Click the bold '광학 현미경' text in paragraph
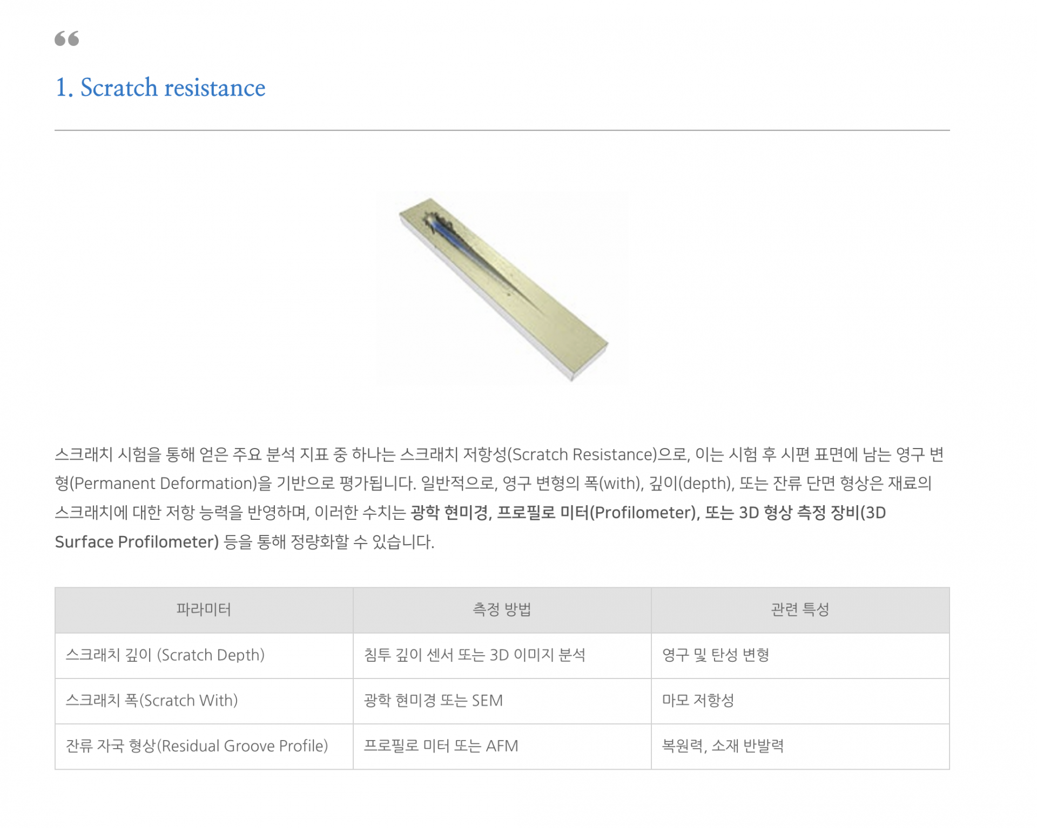 pos(449,513)
